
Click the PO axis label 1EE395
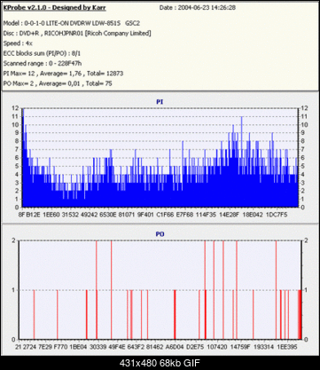tap(287, 346)
